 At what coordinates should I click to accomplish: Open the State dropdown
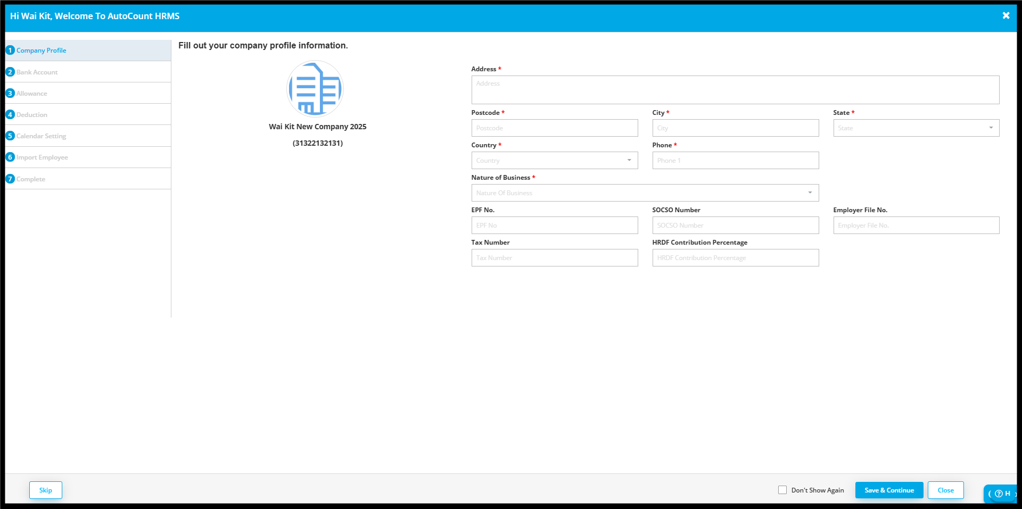916,128
